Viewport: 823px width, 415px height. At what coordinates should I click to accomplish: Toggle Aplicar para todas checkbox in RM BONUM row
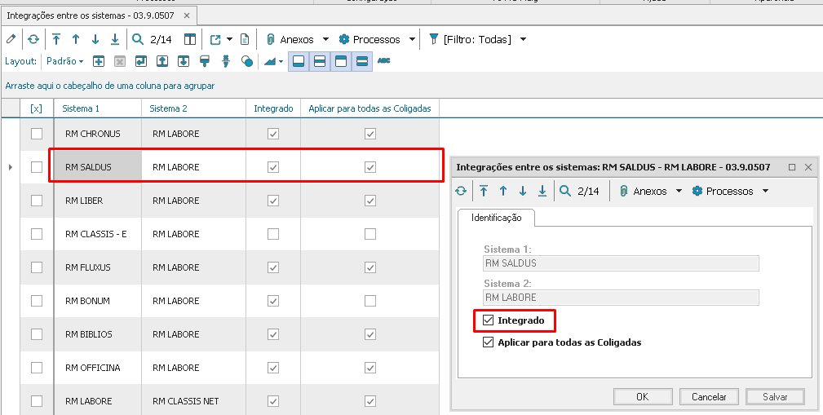point(370,301)
